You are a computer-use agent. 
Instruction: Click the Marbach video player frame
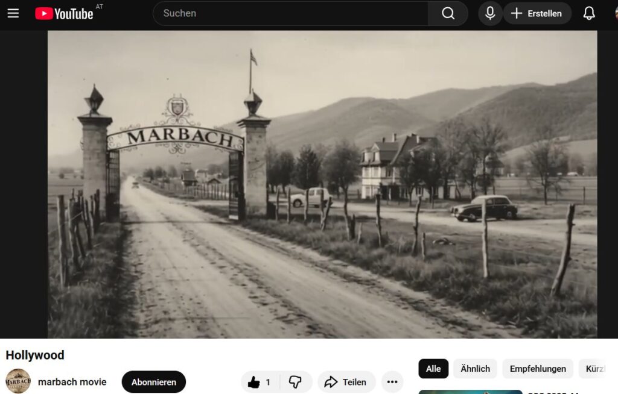(322, 184)
